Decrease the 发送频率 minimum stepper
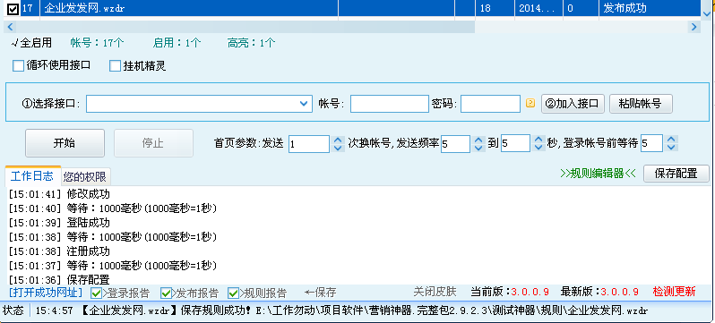Image resolution: width=715 pixels, height=323 pixels. click(x=478, y=148)
